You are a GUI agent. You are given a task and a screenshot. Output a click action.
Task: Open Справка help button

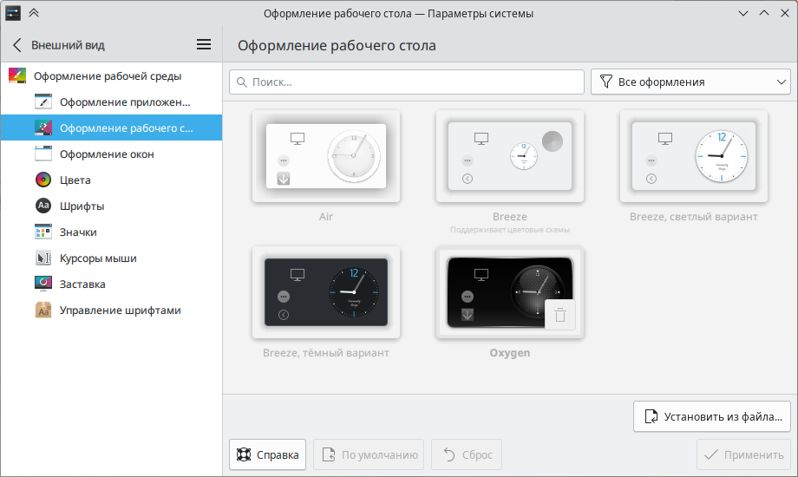pyautogui.click(x=268, y=454)
